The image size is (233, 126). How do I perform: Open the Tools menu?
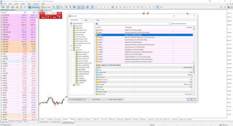click(29, 4)
